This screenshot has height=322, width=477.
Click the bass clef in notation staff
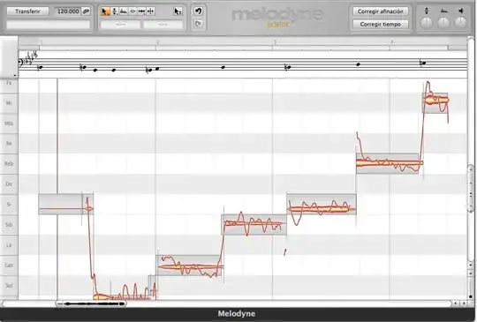click(21, 64)
